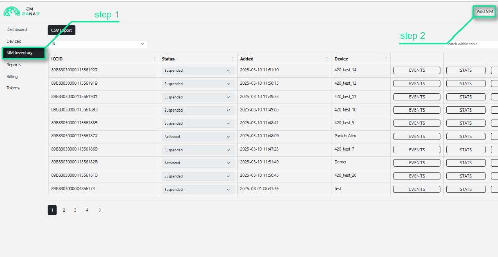Select ICCID 8988303000115561877

coord(74,136)
